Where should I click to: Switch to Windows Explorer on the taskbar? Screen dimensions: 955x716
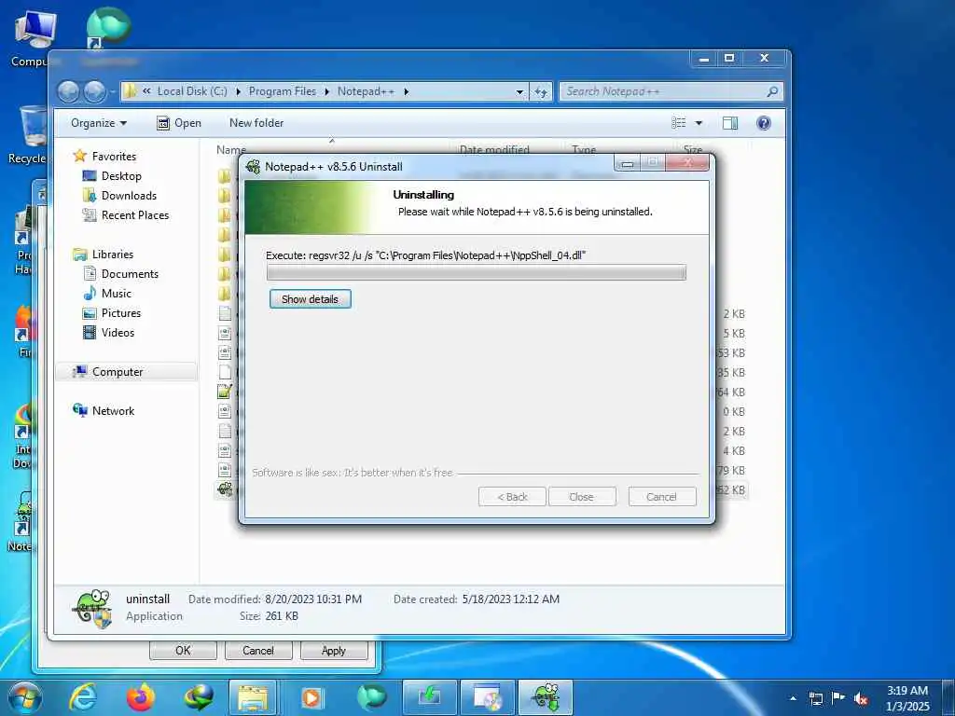point(253,697)
